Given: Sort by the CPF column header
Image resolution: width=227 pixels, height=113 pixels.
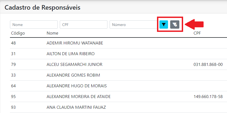Looking at the screenshot, I should (x=197, y=33).
